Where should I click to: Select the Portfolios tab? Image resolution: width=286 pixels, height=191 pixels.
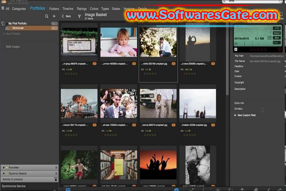coord(38,8)
